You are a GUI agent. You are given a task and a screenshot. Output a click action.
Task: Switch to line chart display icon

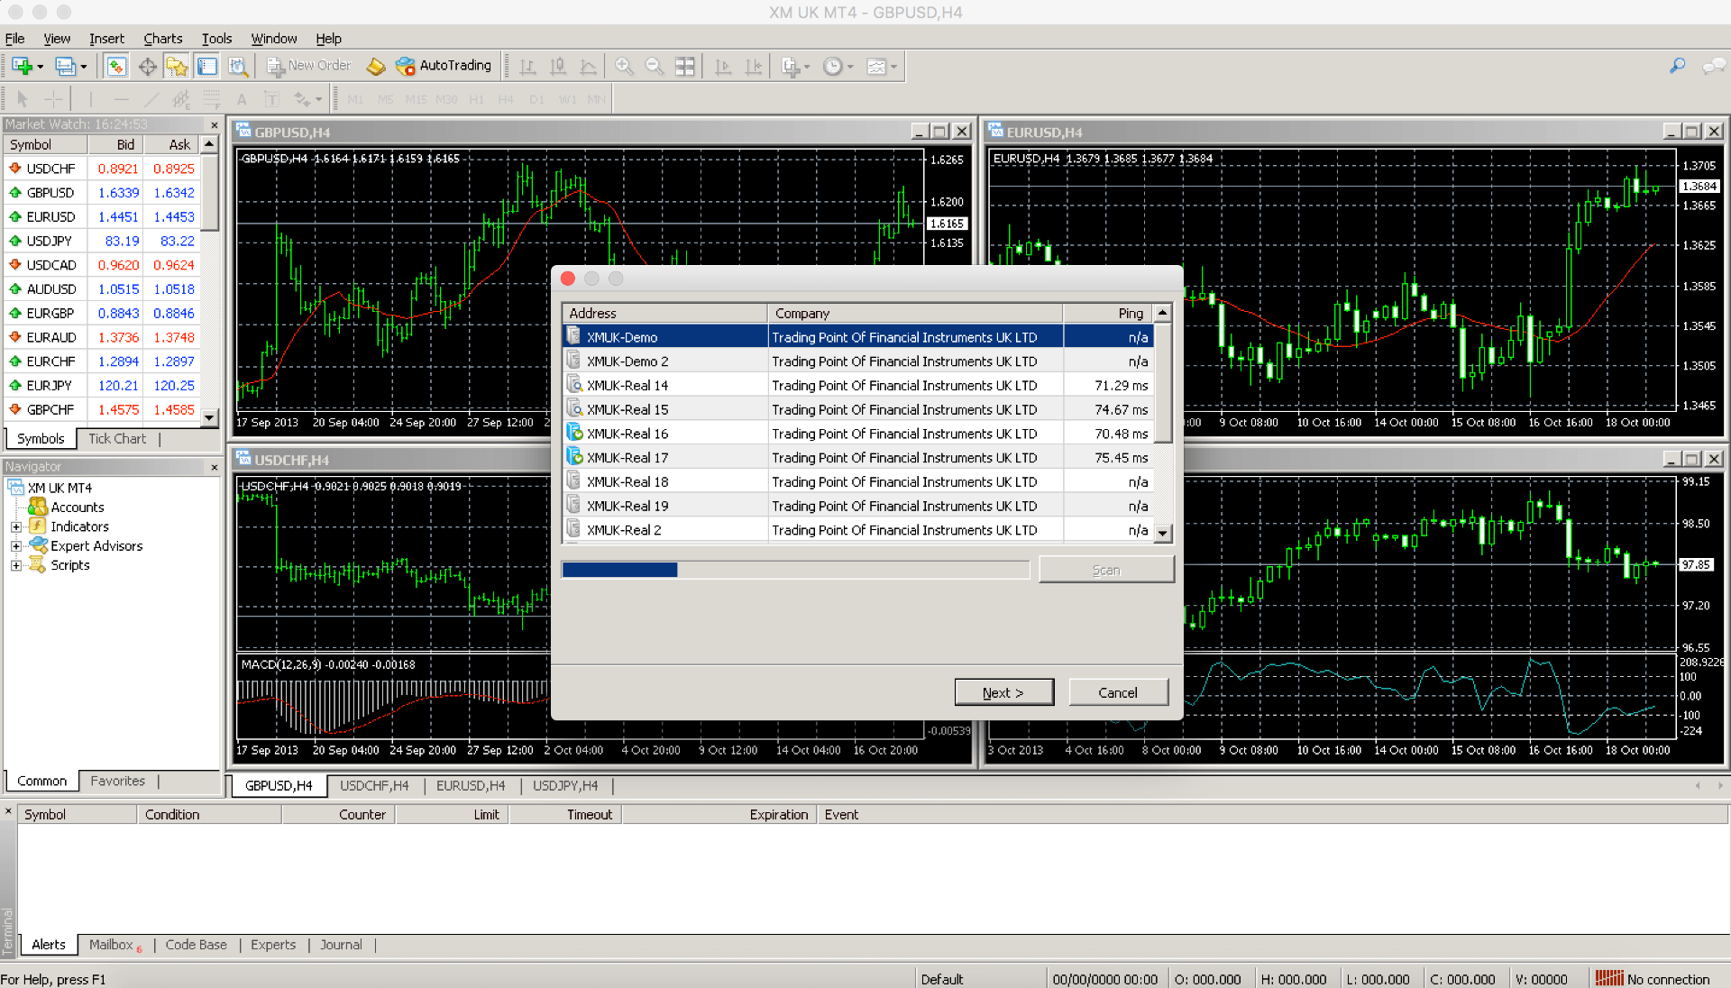(589, 66)
